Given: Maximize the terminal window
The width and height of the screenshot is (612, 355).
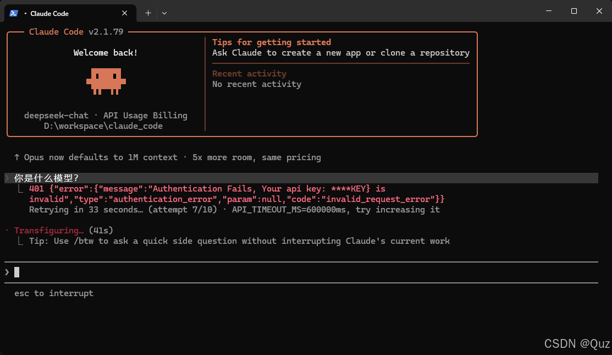Looking at the screenshot, I should [x=574, y=11].
